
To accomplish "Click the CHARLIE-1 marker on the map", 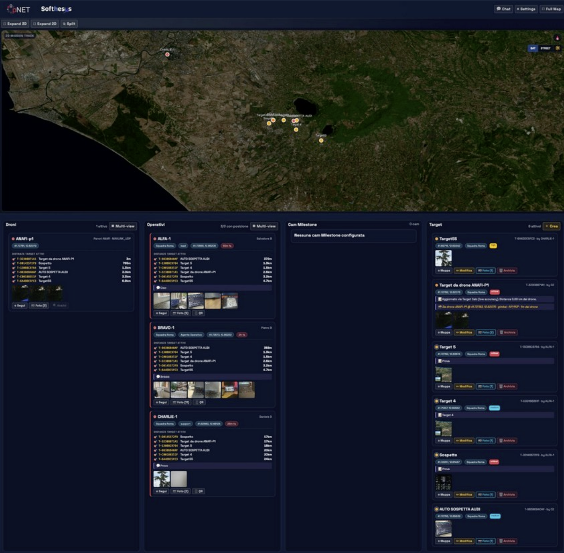I will (167, 54).
